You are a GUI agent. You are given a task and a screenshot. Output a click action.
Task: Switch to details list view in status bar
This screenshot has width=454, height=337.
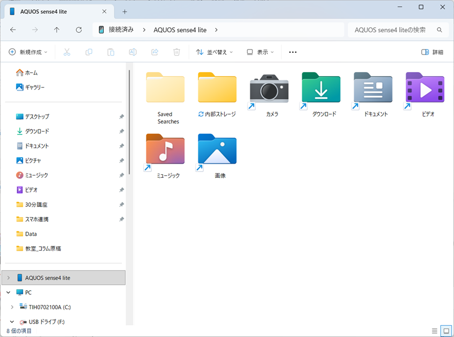[x=435, y=331]
